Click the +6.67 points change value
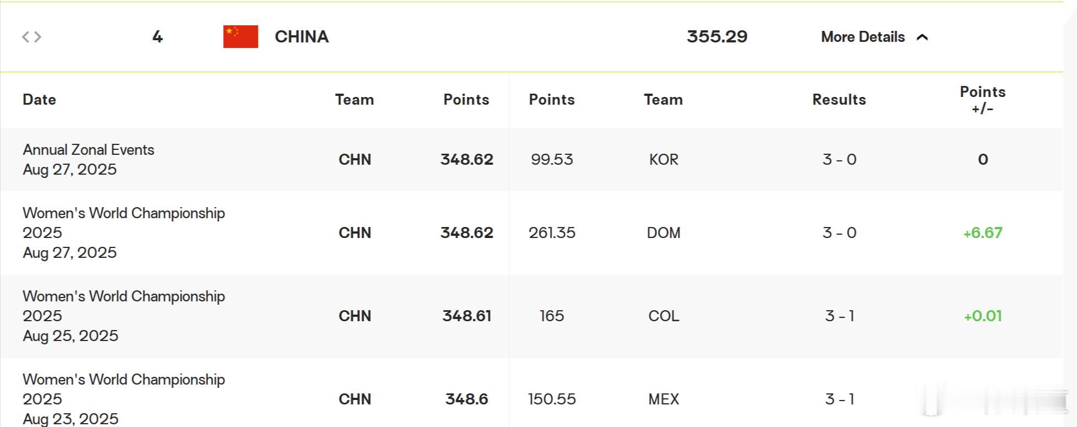1077x427 pixels. click(x=983, y=233)
